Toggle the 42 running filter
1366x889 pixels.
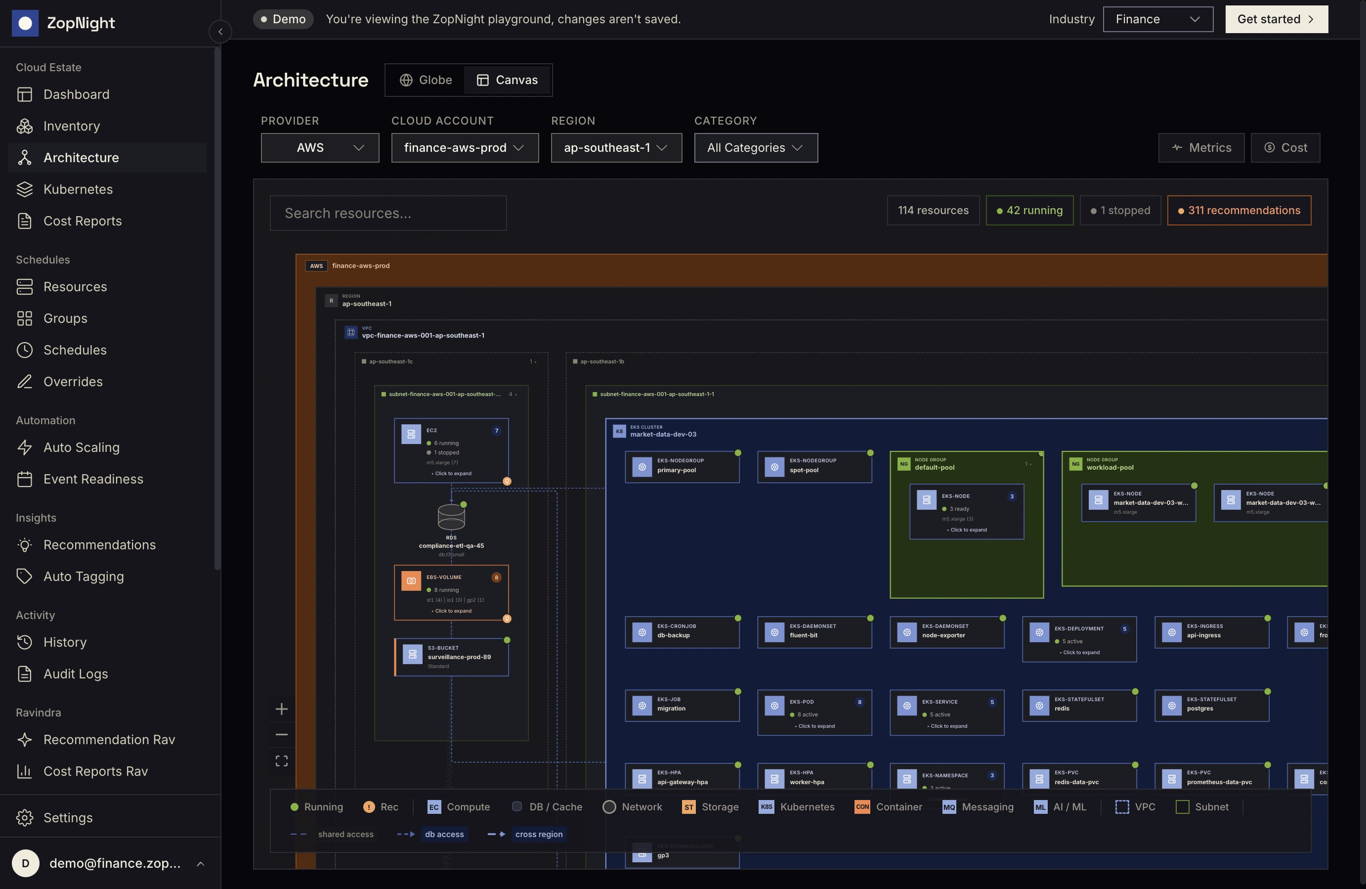[1029, 210]
